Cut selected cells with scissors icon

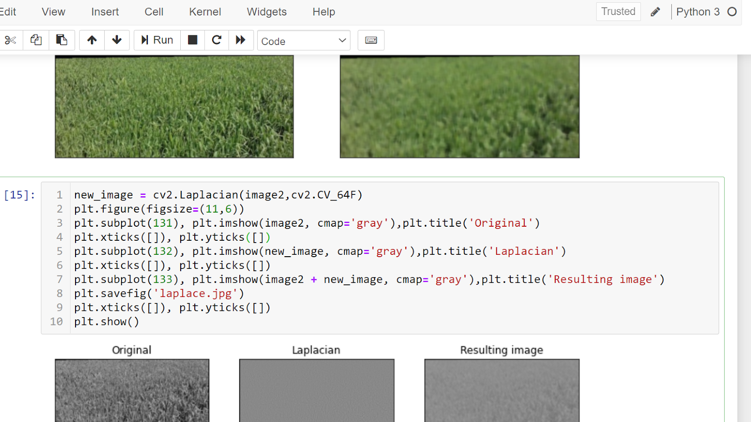click(x=10, y=40)
